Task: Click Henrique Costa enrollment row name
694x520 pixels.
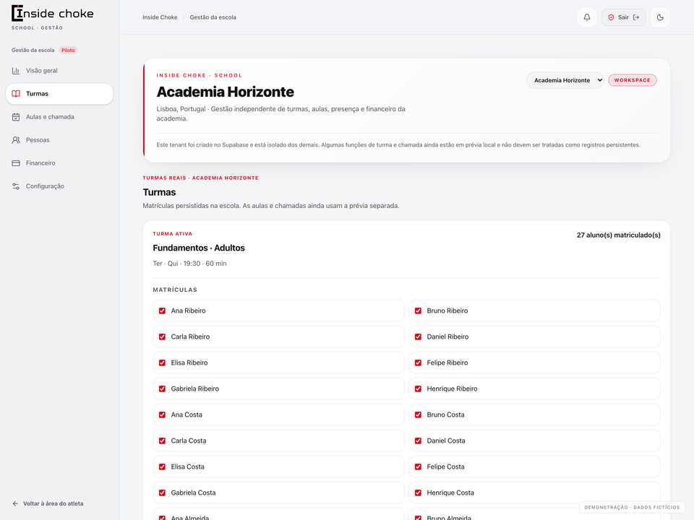Action: [450, 493]
